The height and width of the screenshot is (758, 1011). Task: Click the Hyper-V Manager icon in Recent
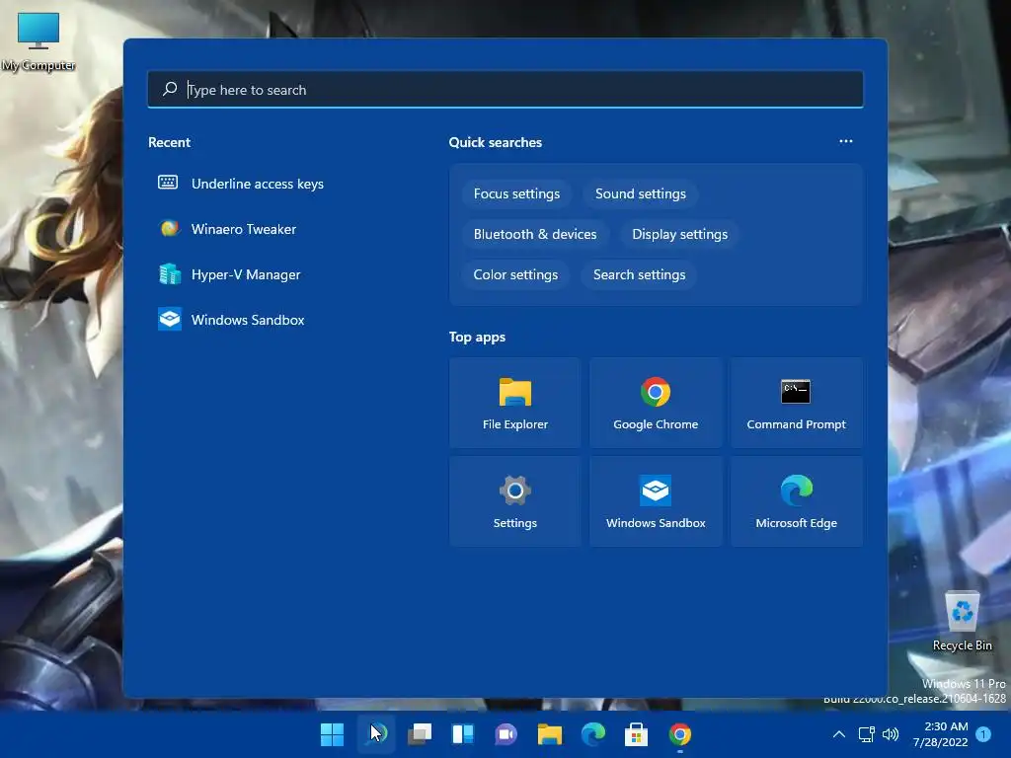pos(170,274)
